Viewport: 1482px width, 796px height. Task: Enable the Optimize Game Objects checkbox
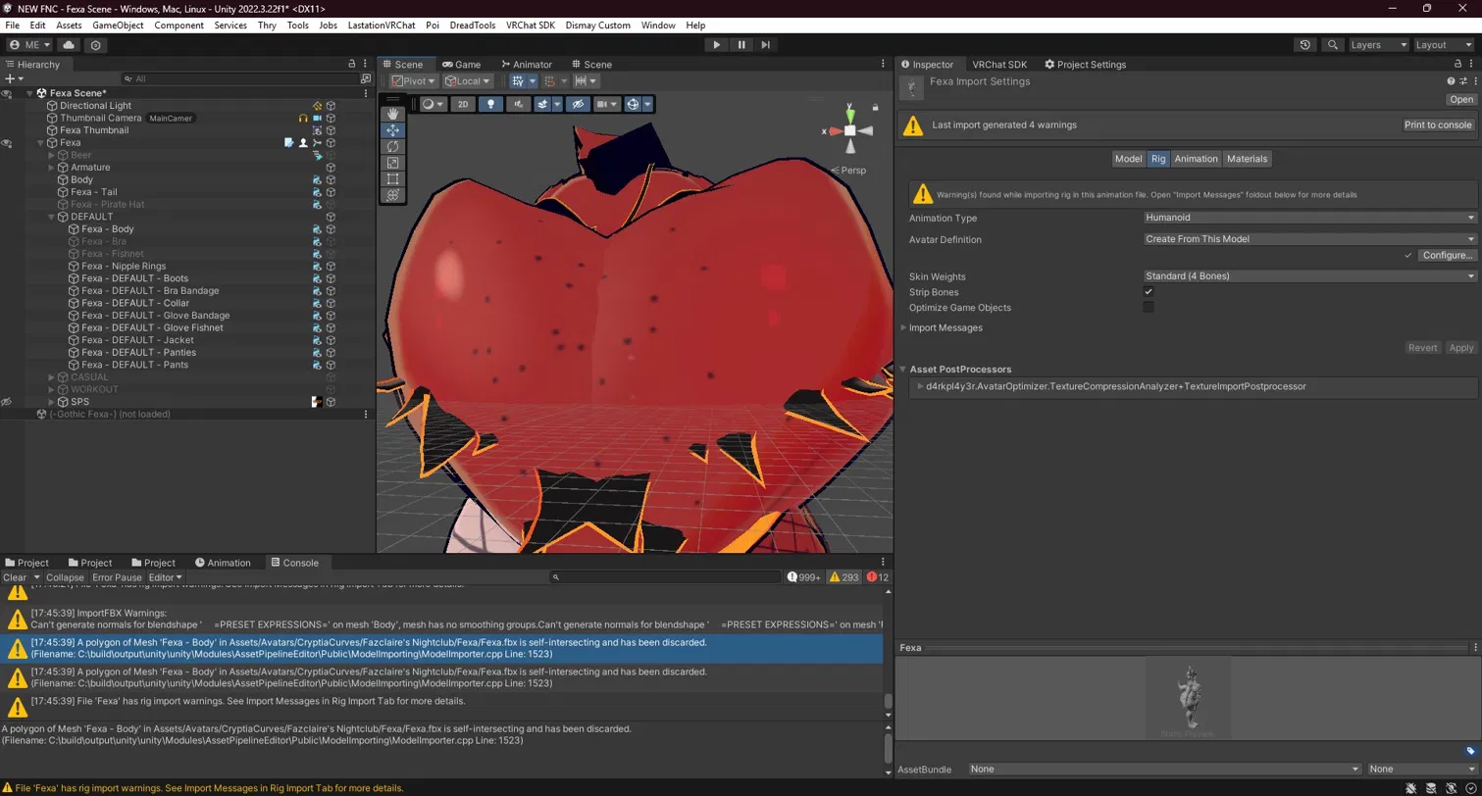[1149, 308]
